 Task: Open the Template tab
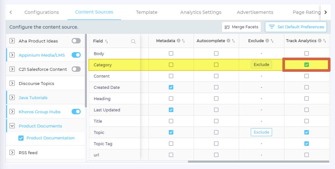click(147, 12)
